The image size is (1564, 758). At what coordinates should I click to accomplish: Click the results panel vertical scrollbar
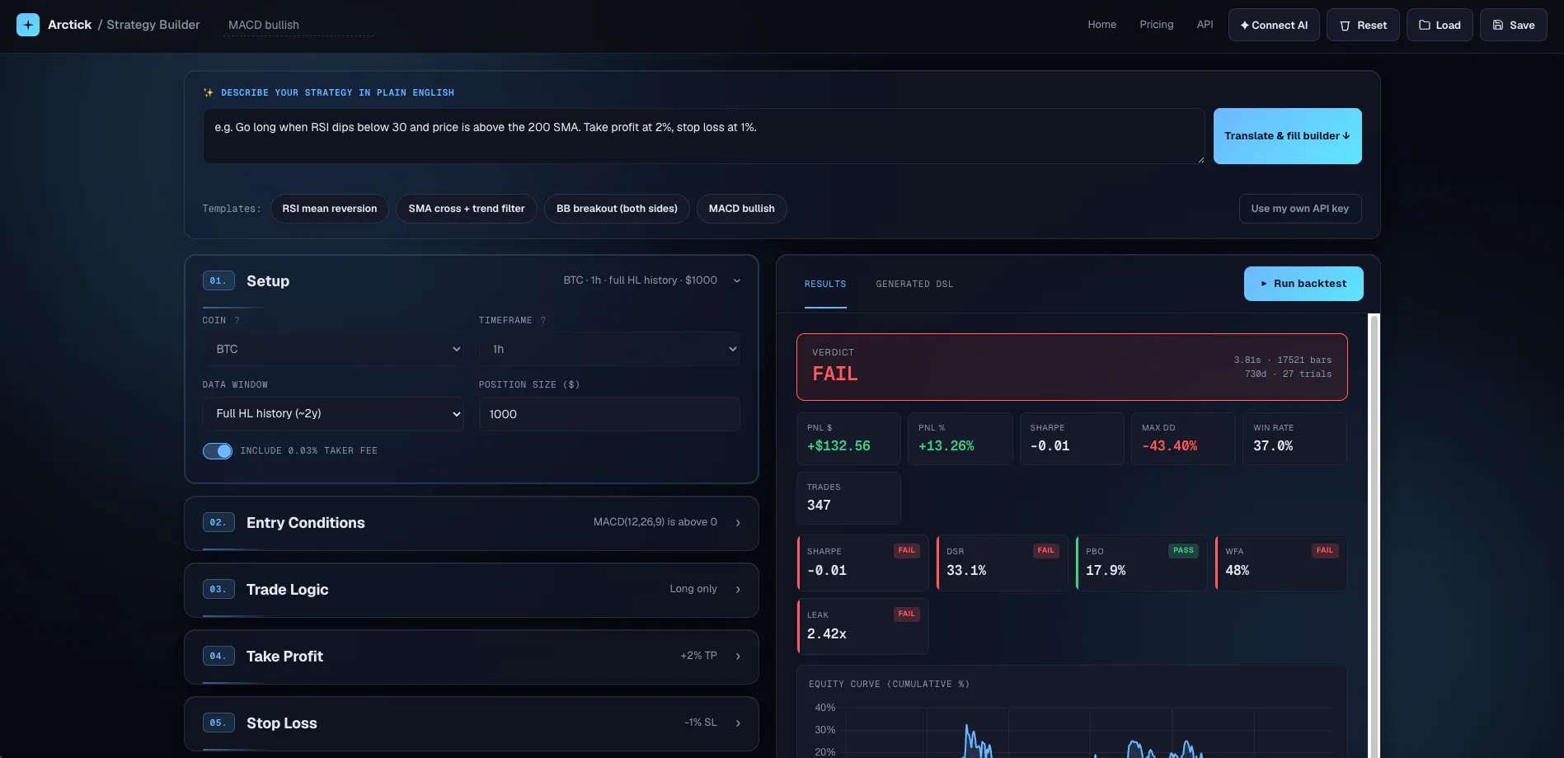click(1374, 536)
